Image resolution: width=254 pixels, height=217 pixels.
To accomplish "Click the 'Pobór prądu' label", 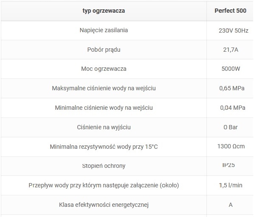I will 104,50.
